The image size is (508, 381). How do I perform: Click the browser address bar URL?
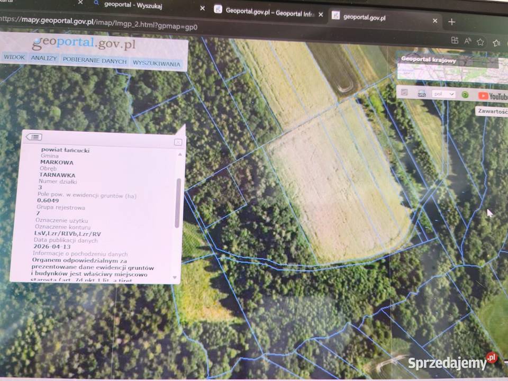tap(98, 23)
